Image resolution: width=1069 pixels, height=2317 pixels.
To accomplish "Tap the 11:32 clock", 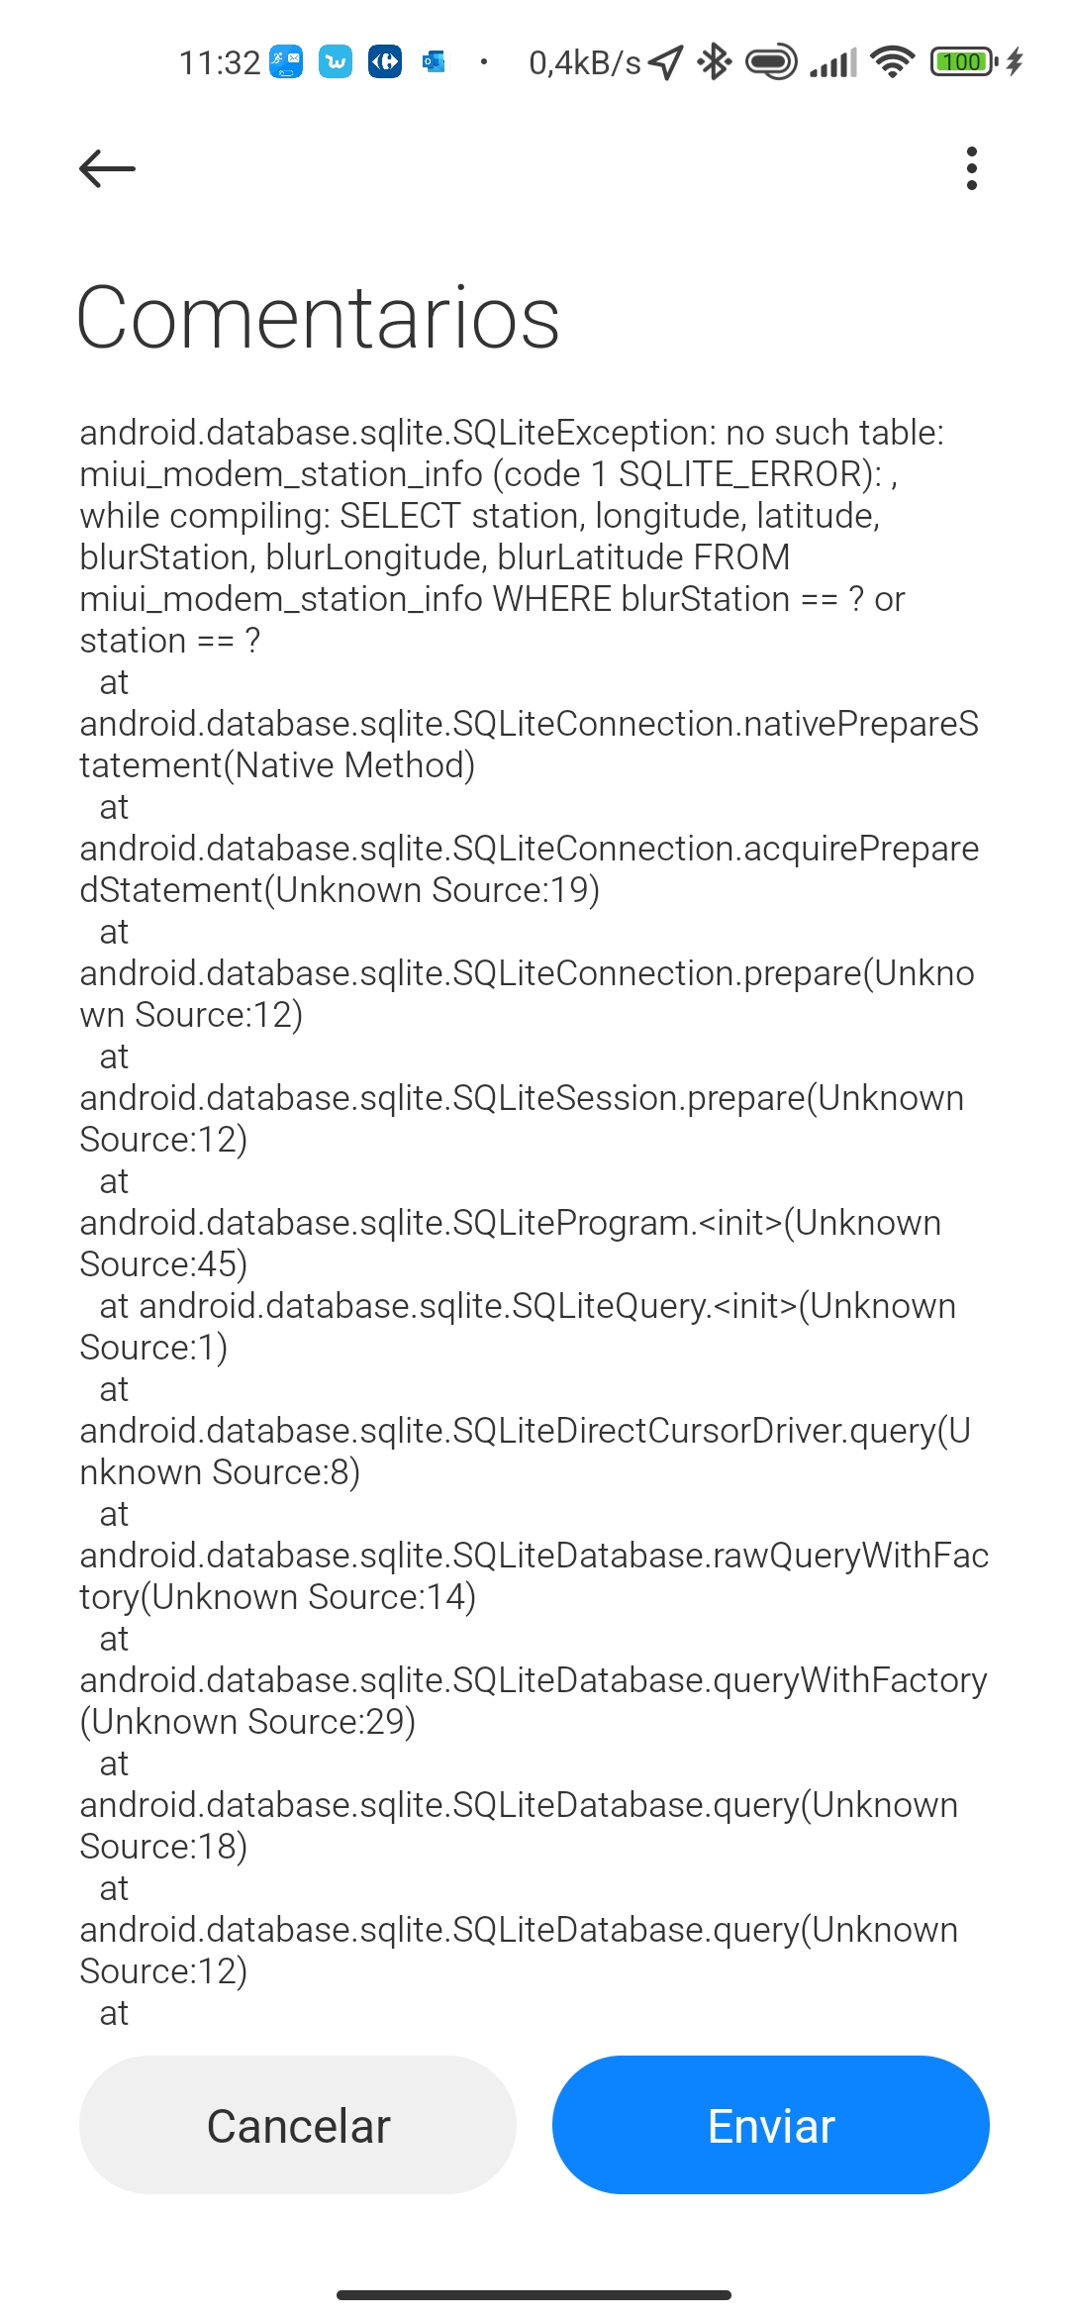I will coord(219,63).
